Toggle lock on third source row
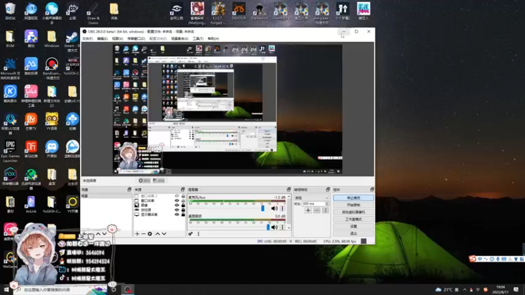The height and width of the screenshot is (295, 525). click(183, 205)
